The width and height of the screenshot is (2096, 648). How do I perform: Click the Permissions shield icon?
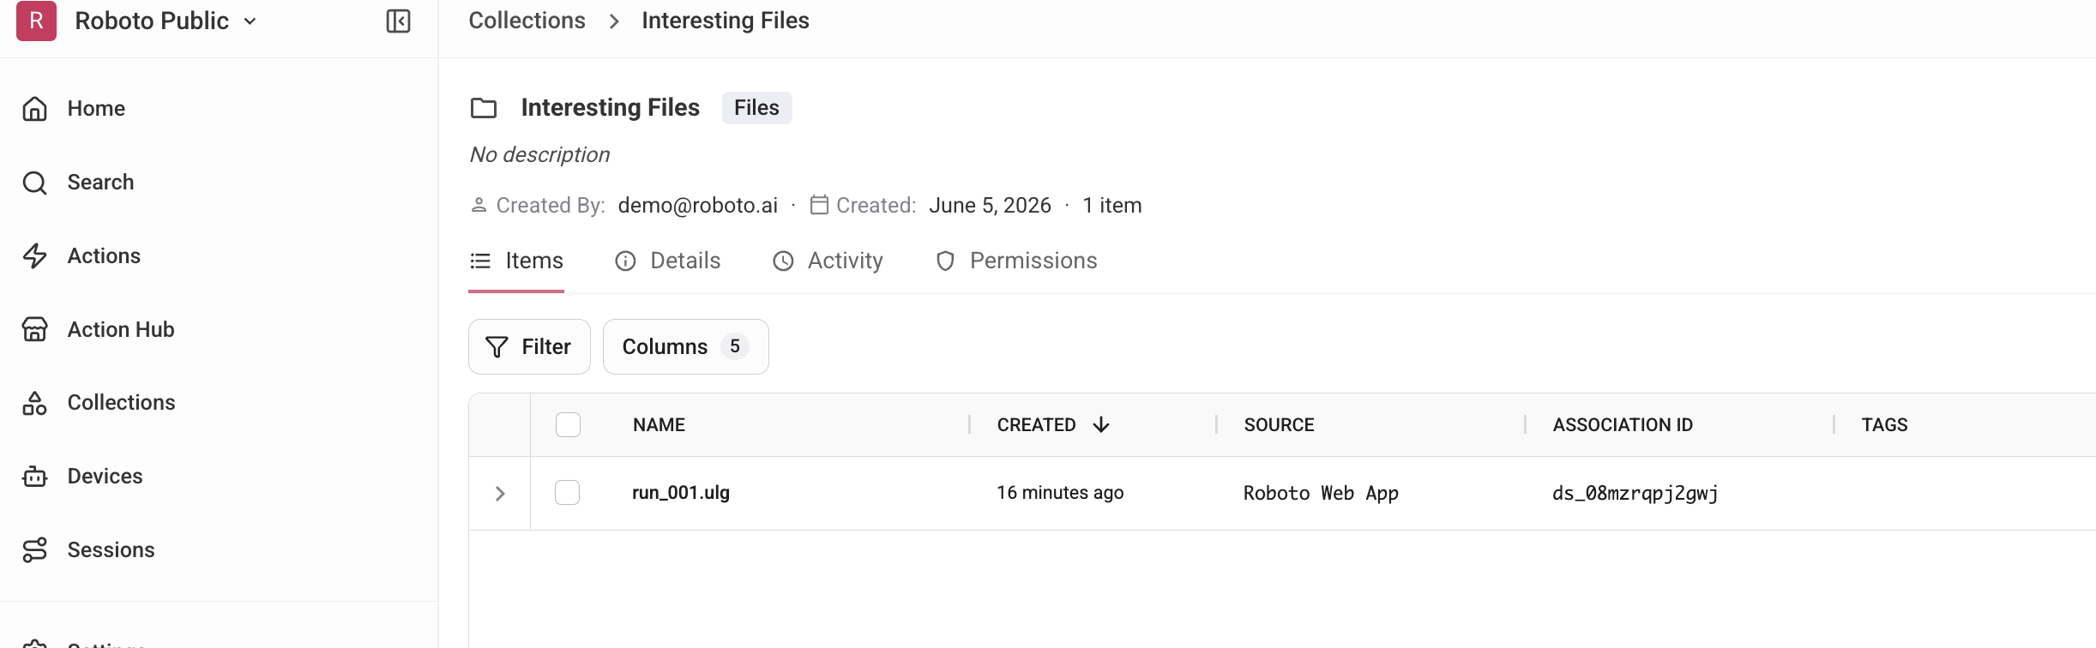pyautogui.click(x=945, y=261)
